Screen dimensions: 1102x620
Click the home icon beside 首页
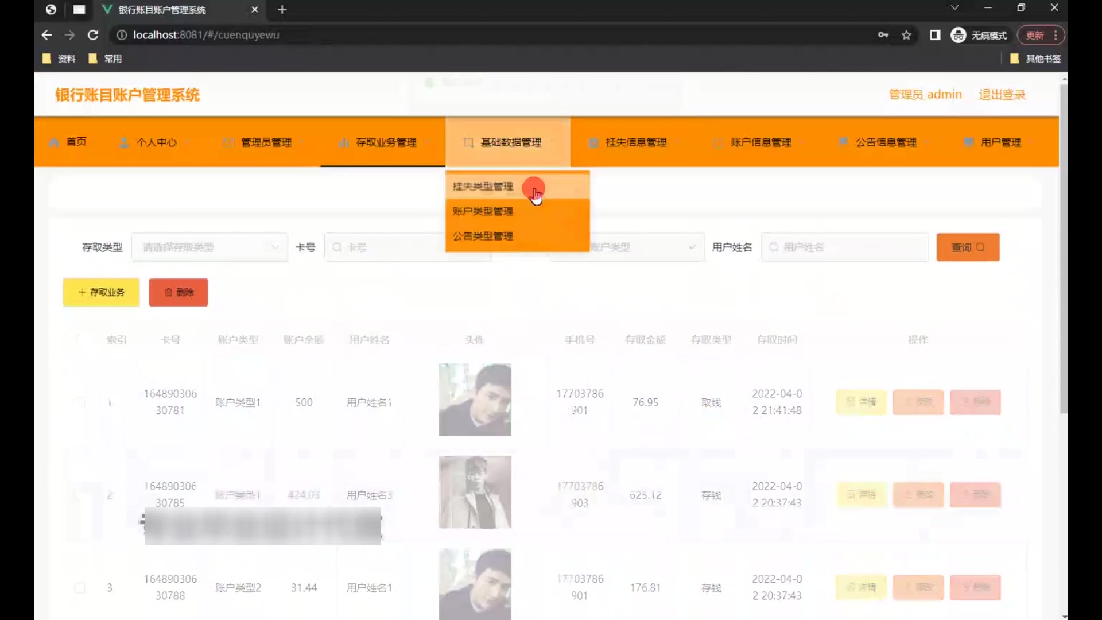click(x=54, y=142)
